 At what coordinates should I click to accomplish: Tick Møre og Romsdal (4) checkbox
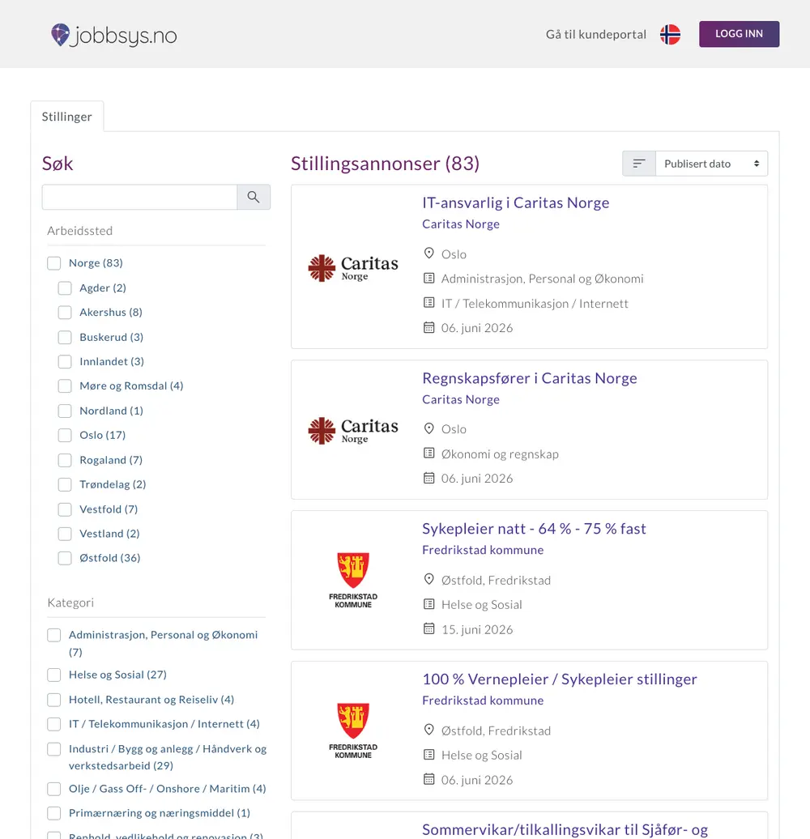pyautogui.click(x=65, y=385)
